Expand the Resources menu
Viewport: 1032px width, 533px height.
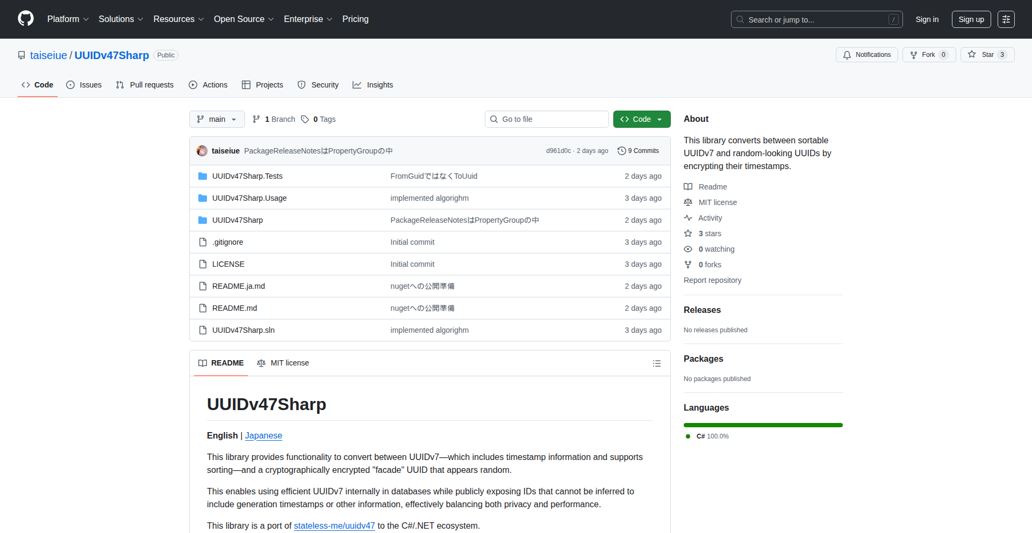point(178,19)
